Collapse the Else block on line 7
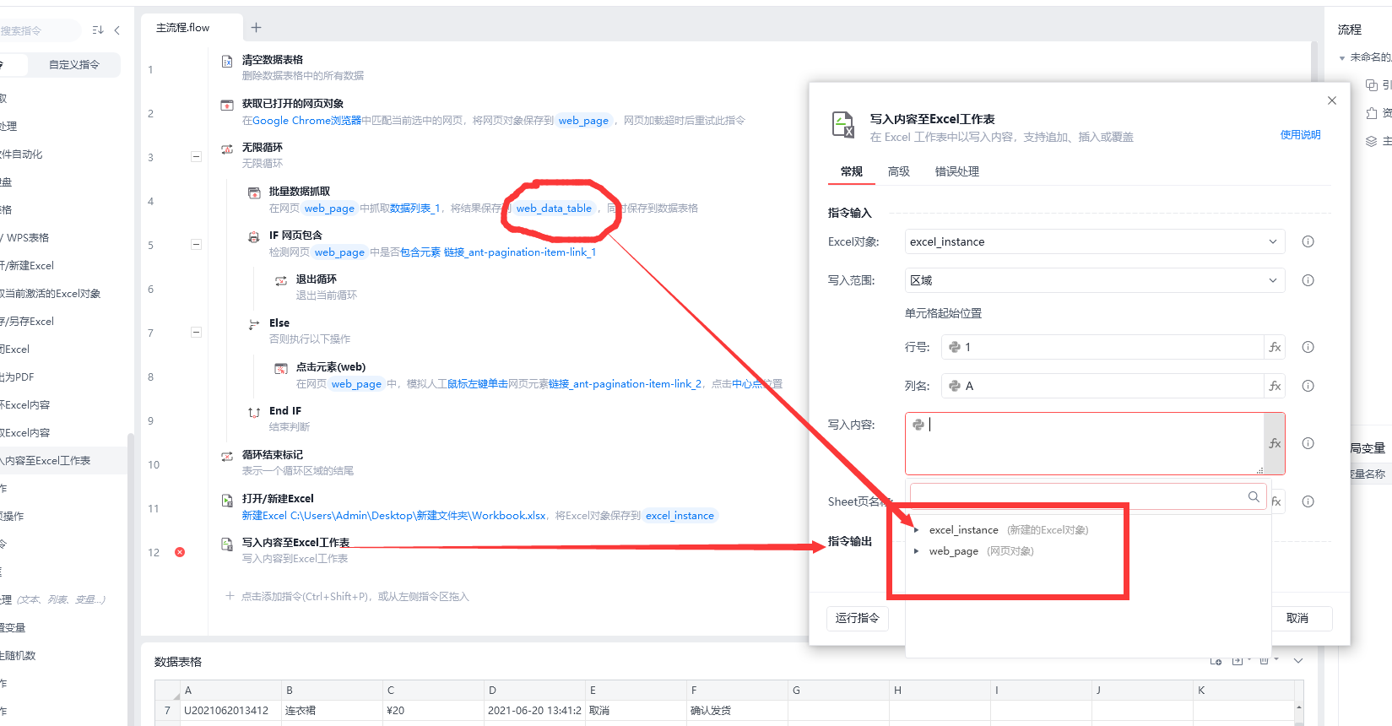This screenshot has width=1392, height=726. coord(196,333)
